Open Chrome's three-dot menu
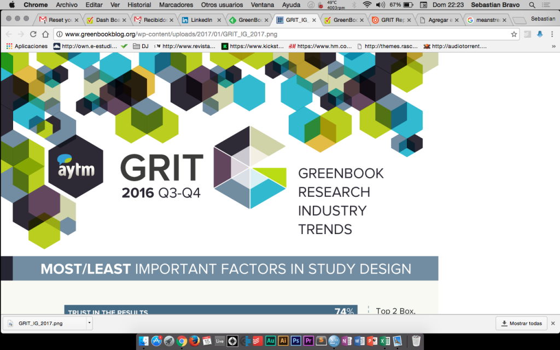Screen dimensions: 560x350 [552, 34]
